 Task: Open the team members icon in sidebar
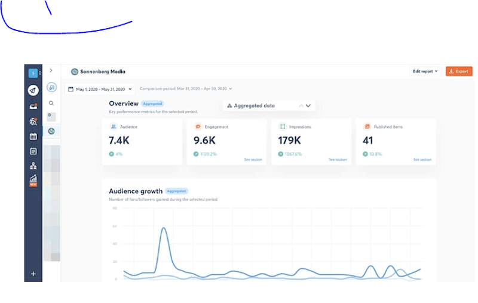click(x=33, y=166)
